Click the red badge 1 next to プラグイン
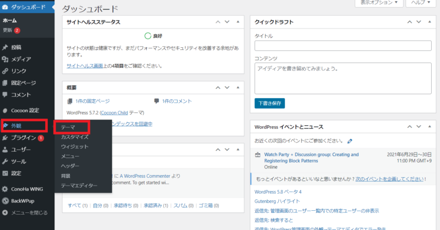The height and width of the screenshot is (230, 440). click(41, 138)
